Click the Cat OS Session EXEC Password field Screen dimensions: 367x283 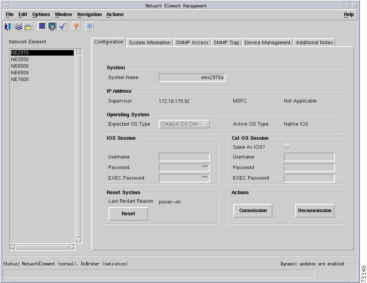(309, 178)
